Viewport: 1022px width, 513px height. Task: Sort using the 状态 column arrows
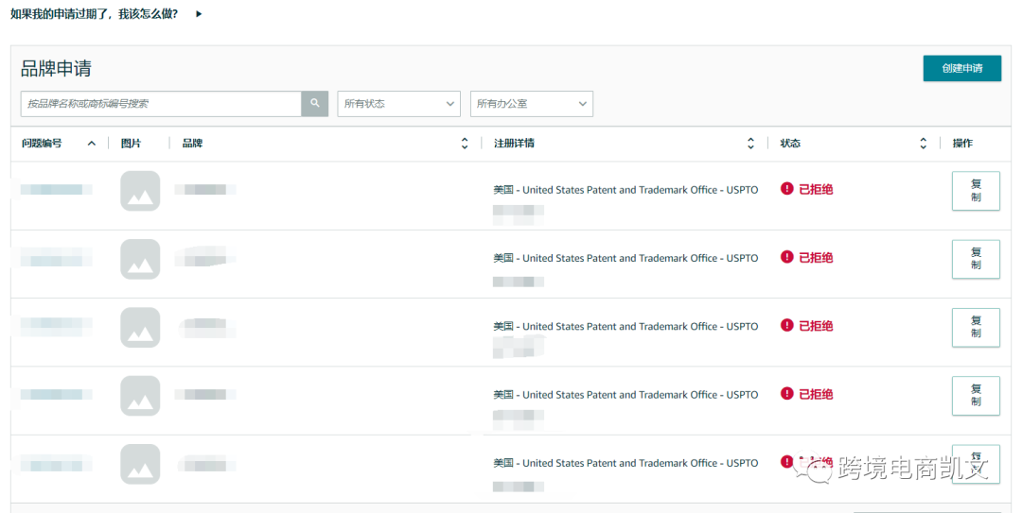click(923, 144)
